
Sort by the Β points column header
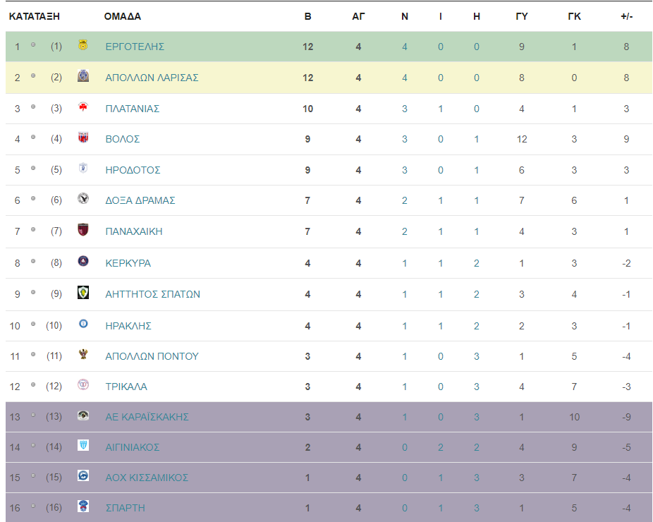[307, 17]
